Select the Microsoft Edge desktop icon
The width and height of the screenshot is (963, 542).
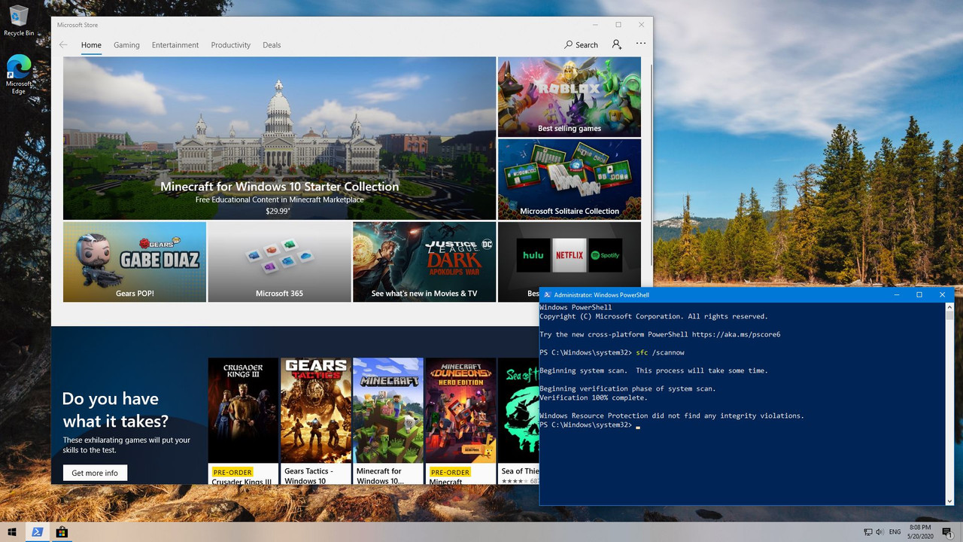point(19,75)
